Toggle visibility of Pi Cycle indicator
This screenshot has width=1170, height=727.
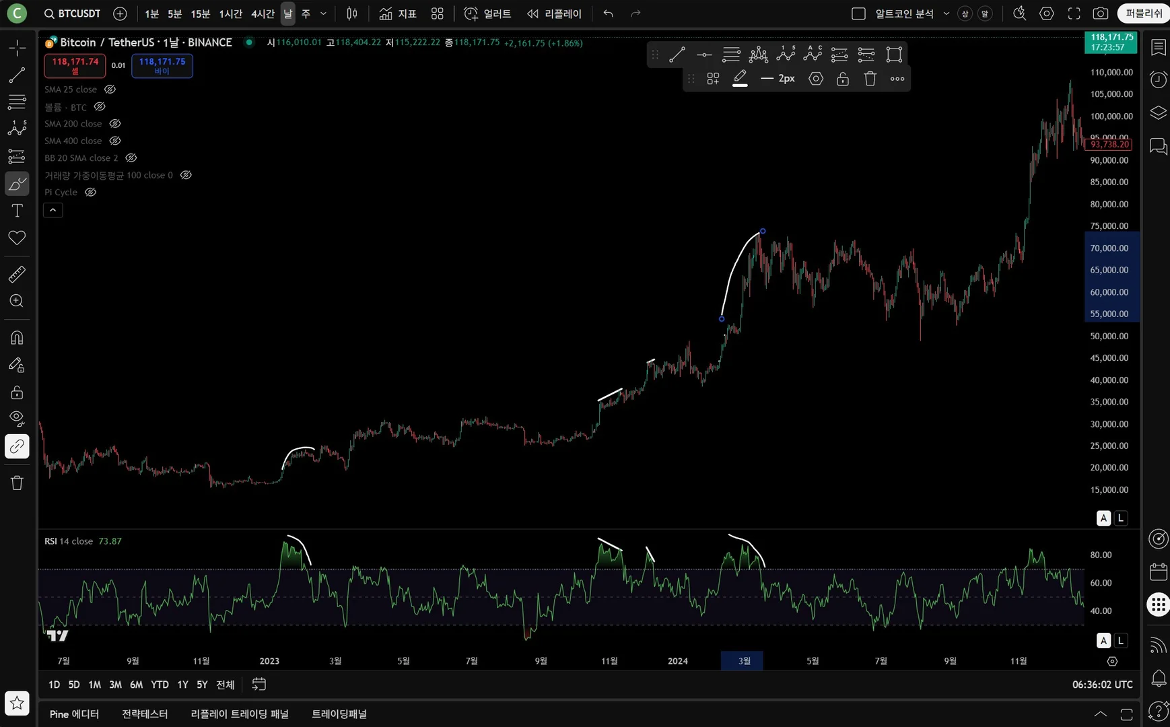[90, 193]
